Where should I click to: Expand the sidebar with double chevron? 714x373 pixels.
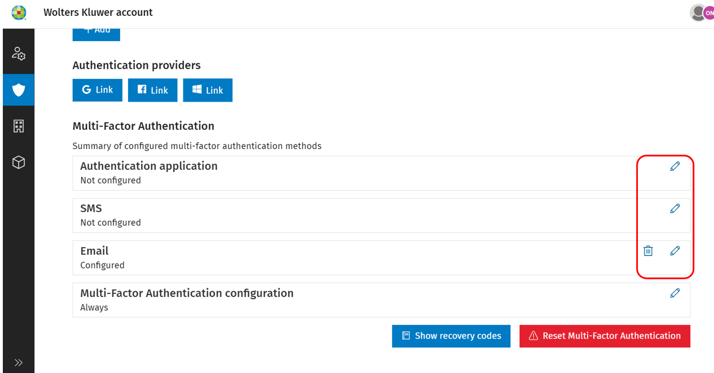(x=19, y=363)
